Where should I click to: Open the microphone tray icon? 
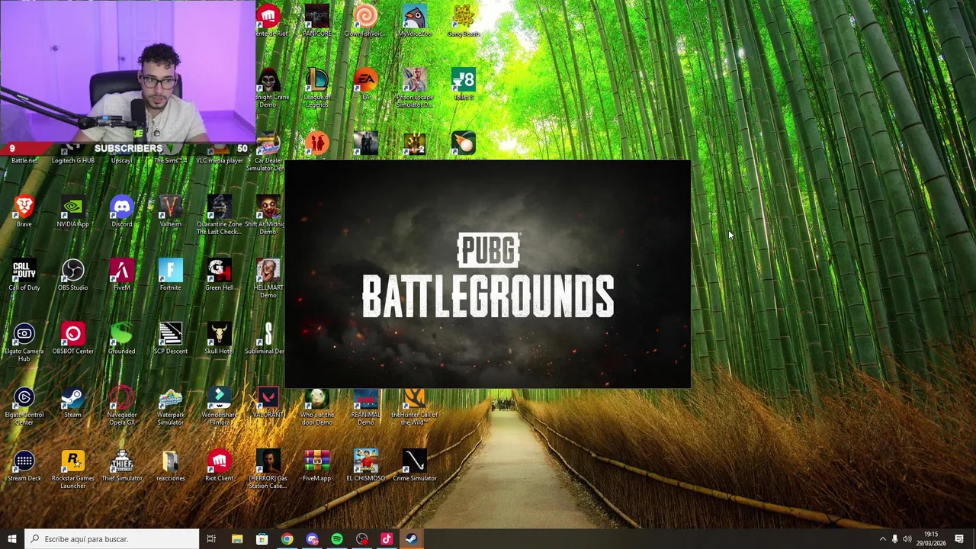(895, 539)
